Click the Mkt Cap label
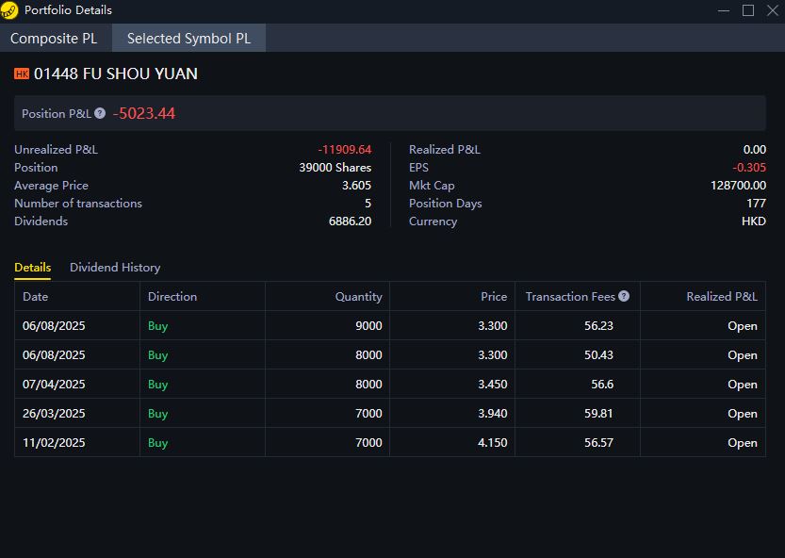The image size is (785, 558). click(x=432, y=186)
